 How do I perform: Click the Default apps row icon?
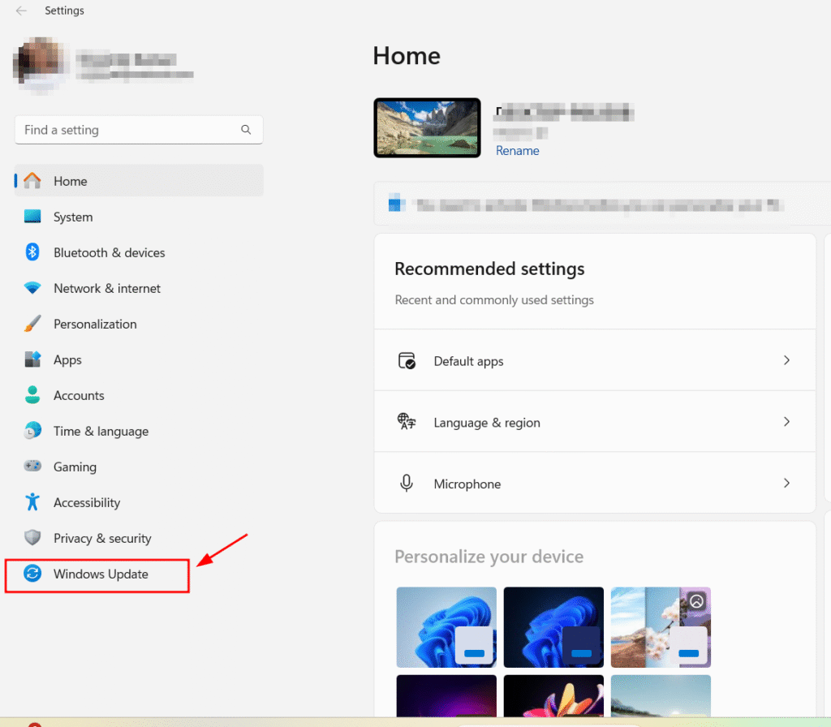pos(407,360)
